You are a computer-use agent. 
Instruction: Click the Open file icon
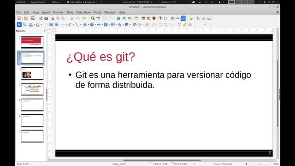[x=26, y=18]
